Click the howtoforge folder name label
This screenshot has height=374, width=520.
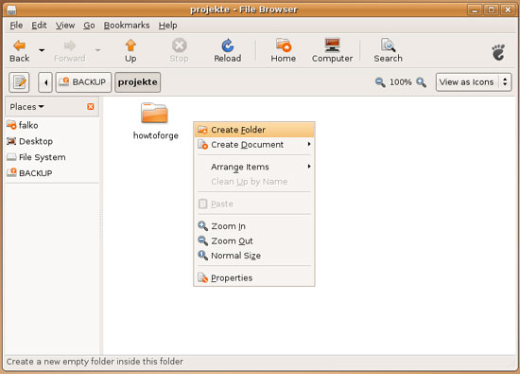coord(156,135)
